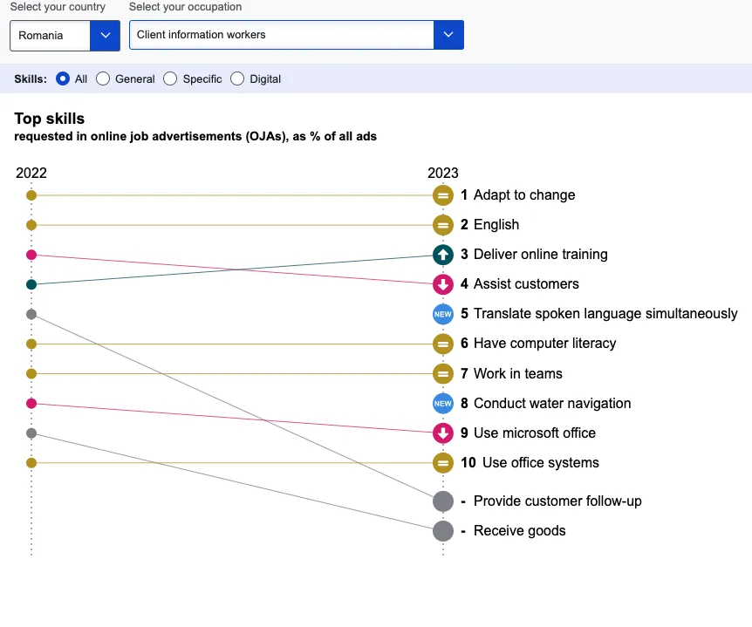The height and width of the screenshot is (627, 752).
Task: Select the General skills radio button
Action: [x=103, y=78]
